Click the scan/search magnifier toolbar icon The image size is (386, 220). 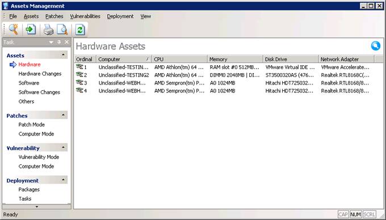[x=14, y=29]
